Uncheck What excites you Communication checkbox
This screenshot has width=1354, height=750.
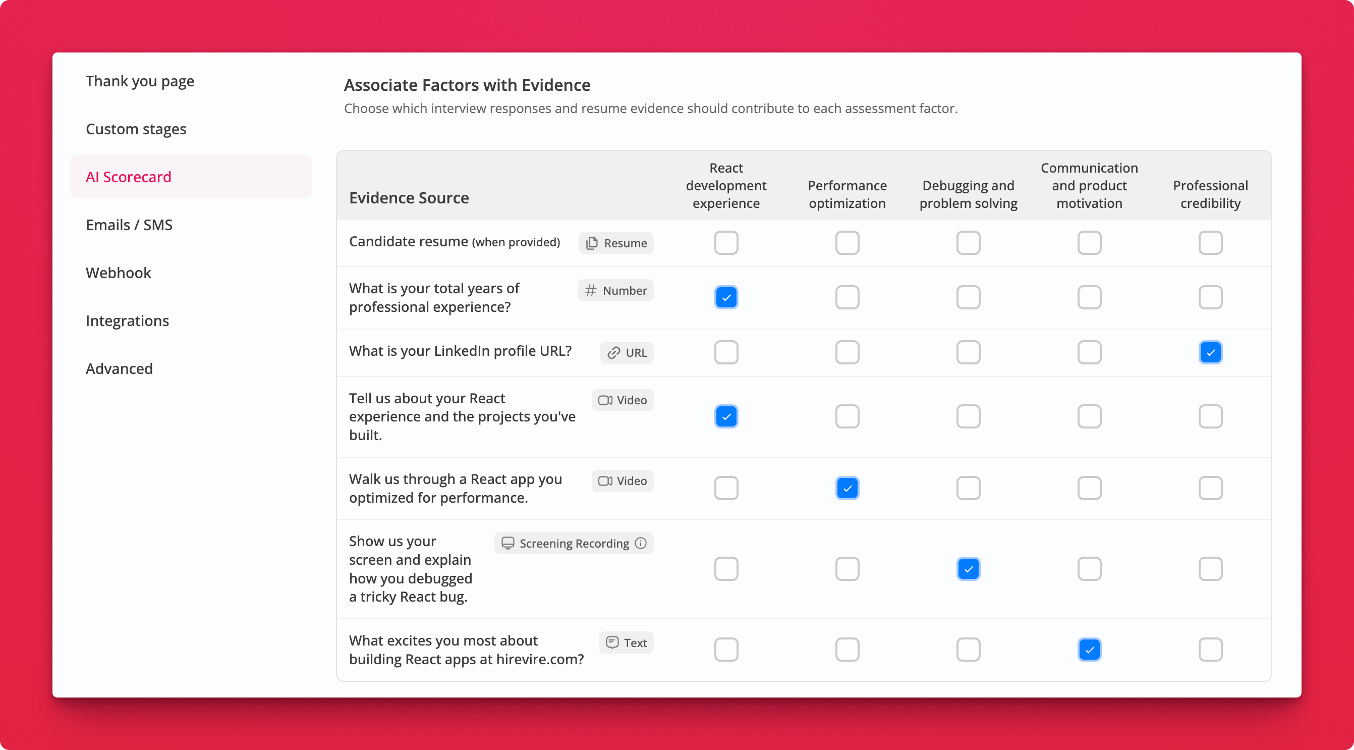[1089, 650]
